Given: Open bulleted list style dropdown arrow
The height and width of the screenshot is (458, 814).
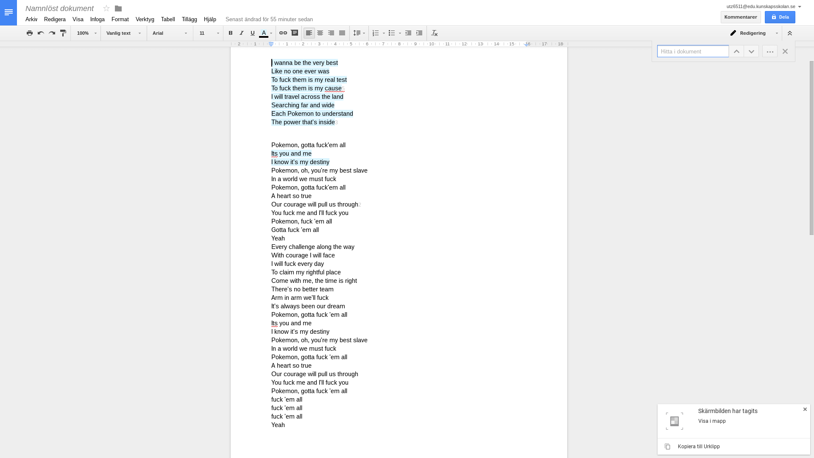Looking at the screenshot, I should pos(400,33).
